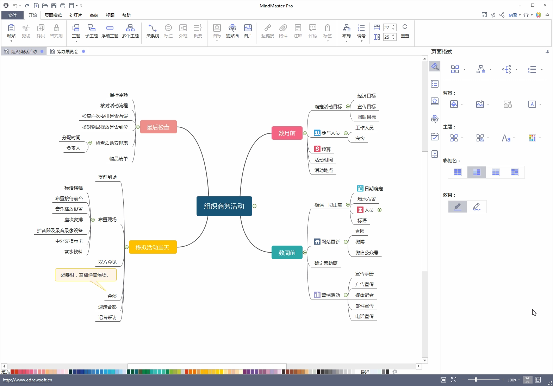Viewport: 553px width, 386px height.
Task: Switch to the 筹办展览会 document tab
Action: [67, 51]
